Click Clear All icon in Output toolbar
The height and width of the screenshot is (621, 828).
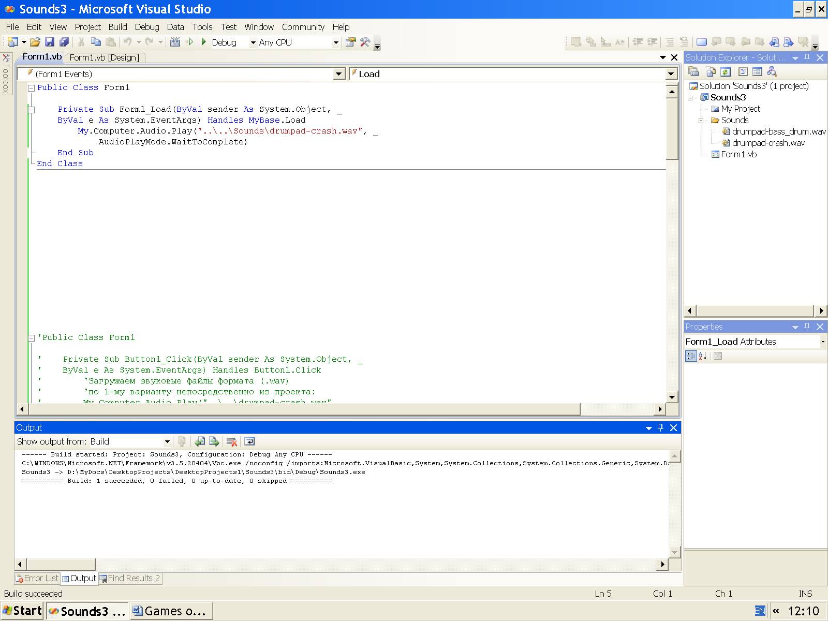[x=232, y=441]
